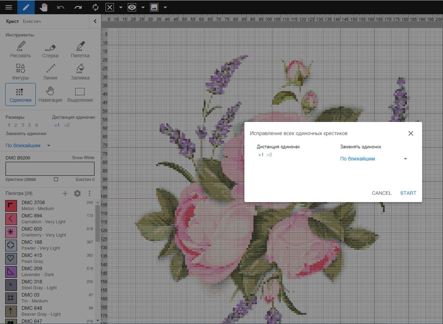The height and width of the screenshot is (324, 443).
Task: Open По ближайшим dropdown in the dialog
Action: 374,159
